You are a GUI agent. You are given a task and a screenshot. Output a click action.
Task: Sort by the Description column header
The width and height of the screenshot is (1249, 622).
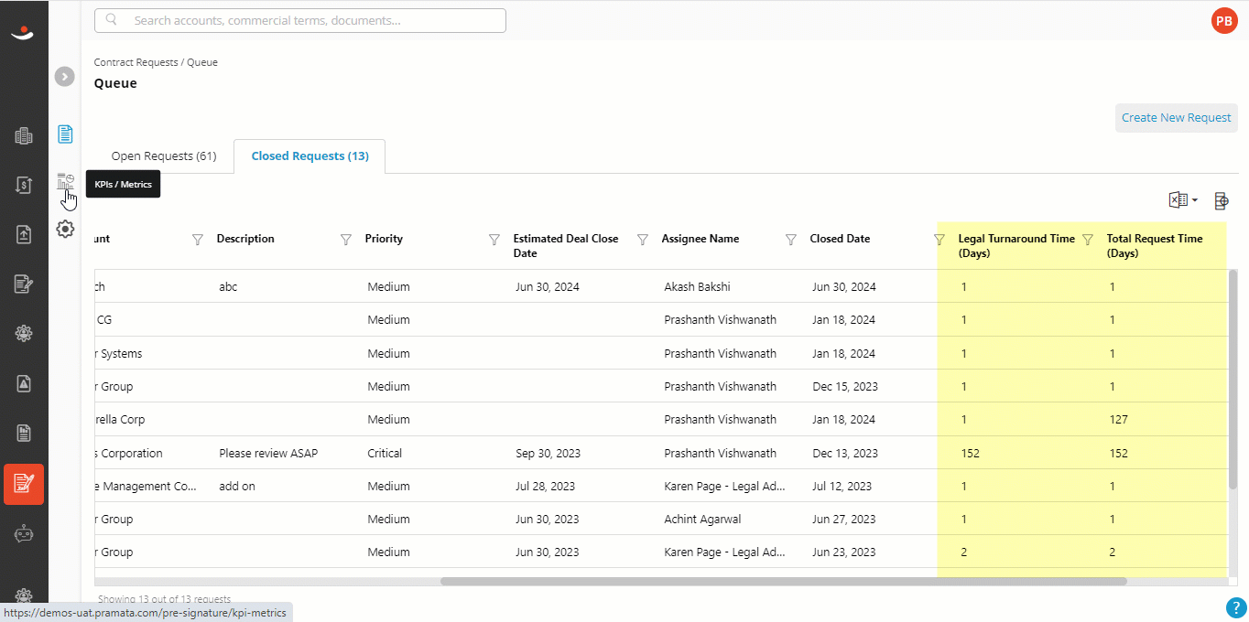245,239
